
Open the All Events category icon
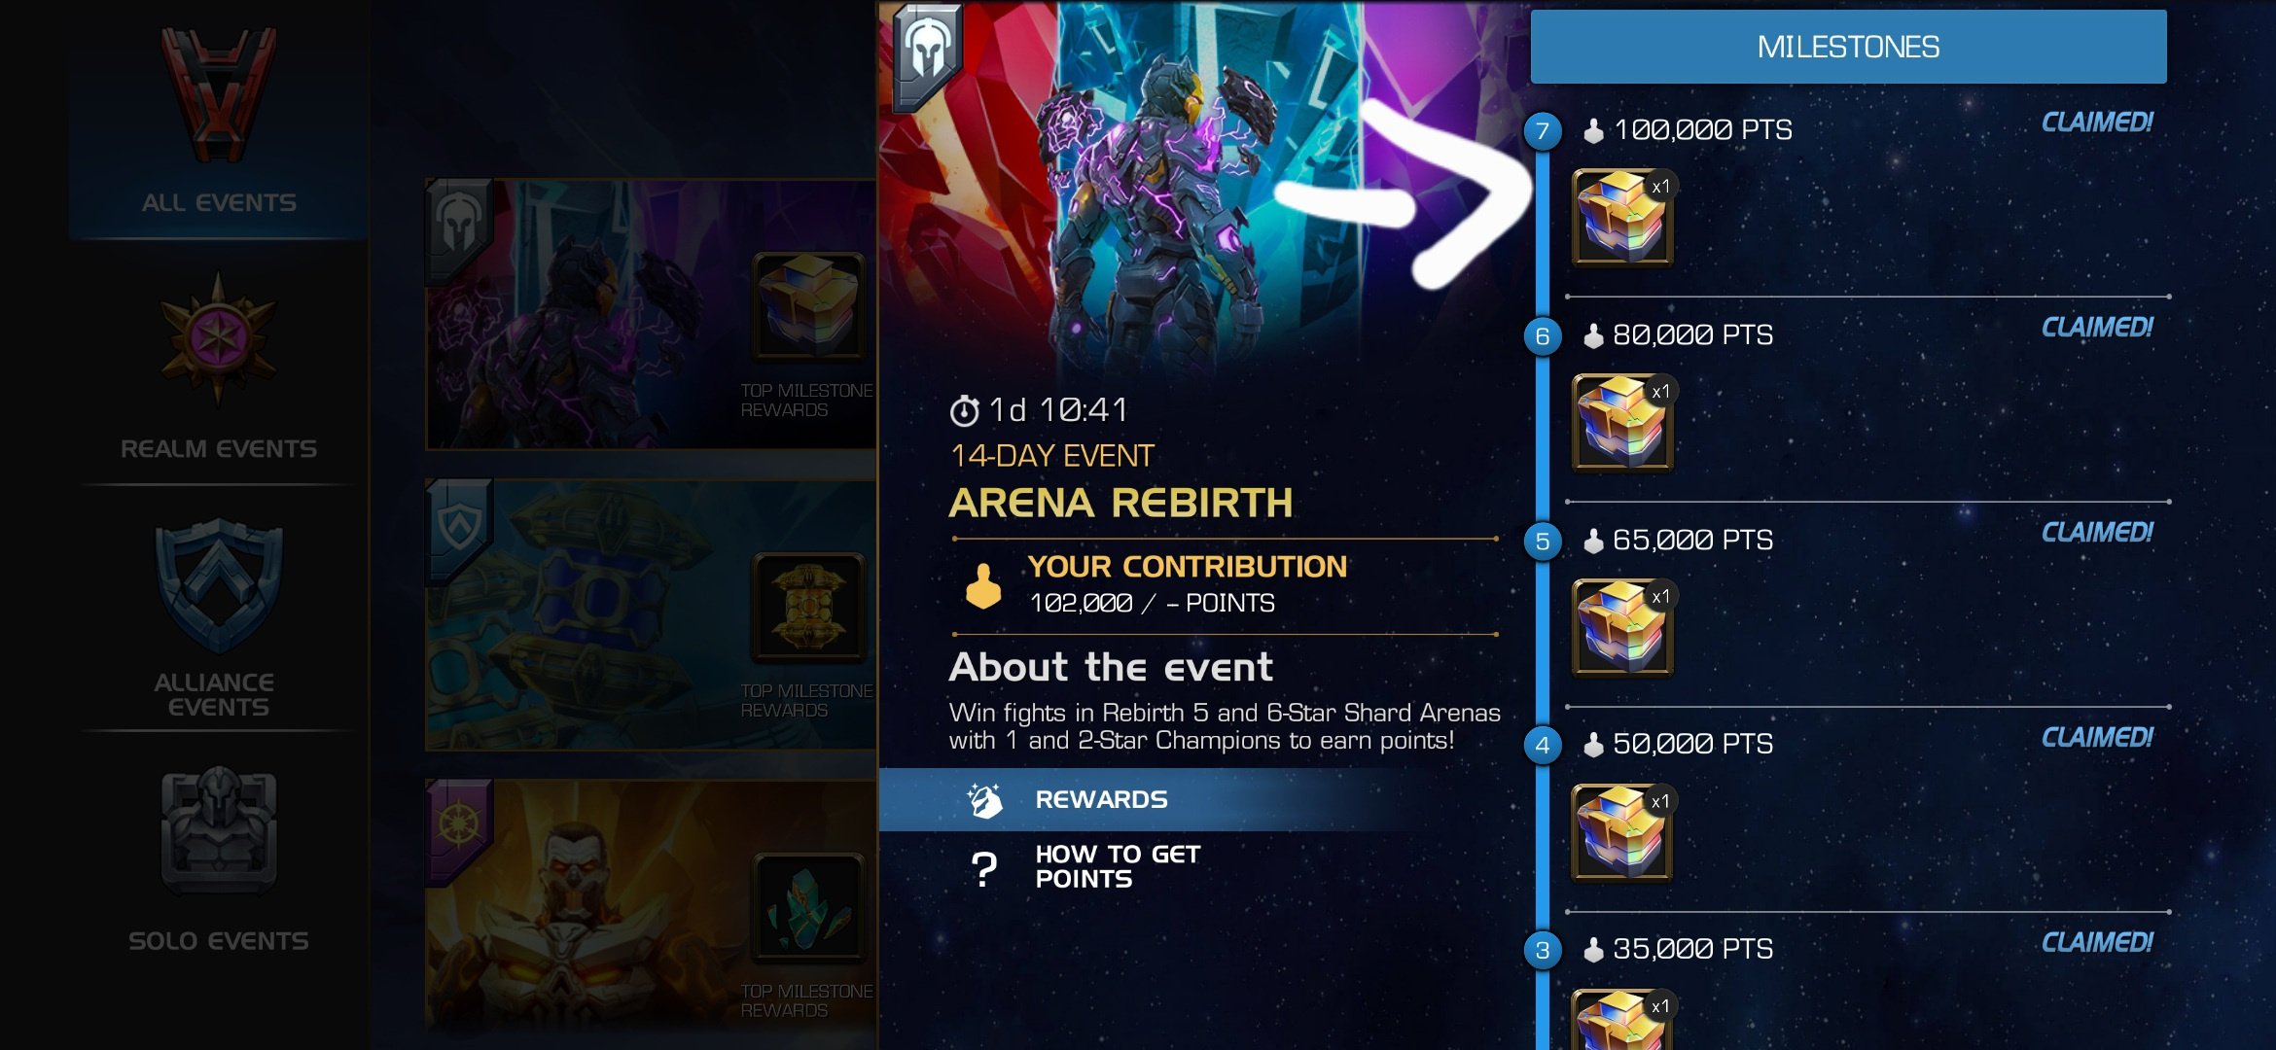pos(219,97)
